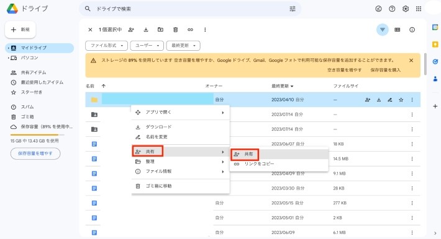Show details info panel
441x239 pixels.
tap(412, 30)
